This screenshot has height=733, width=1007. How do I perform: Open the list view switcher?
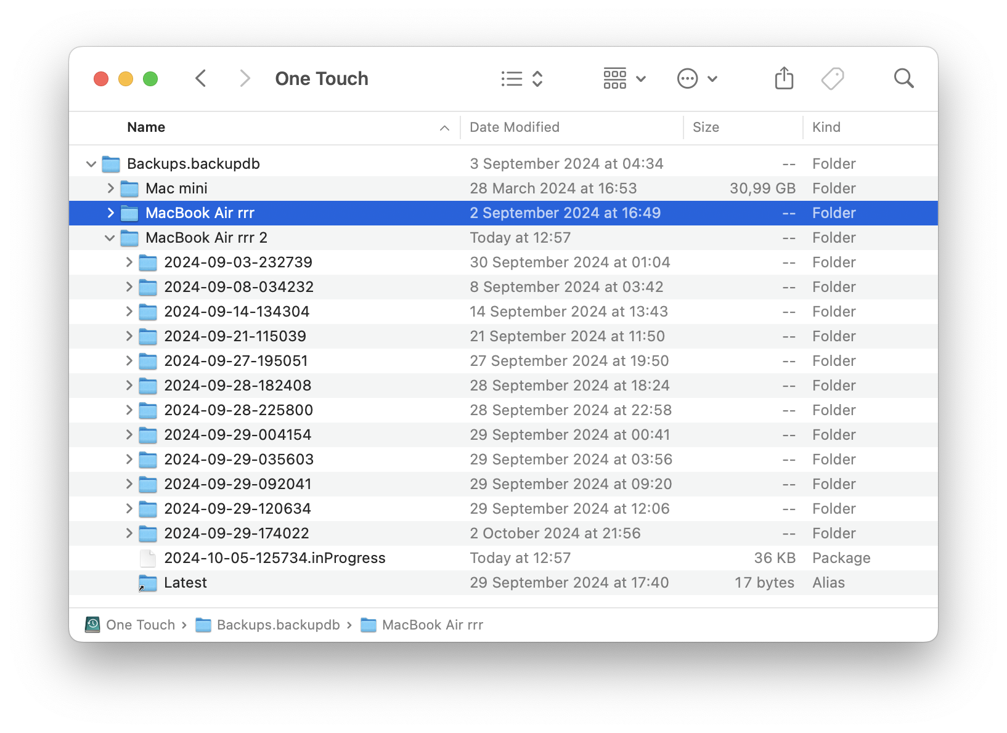coord(522,78)
